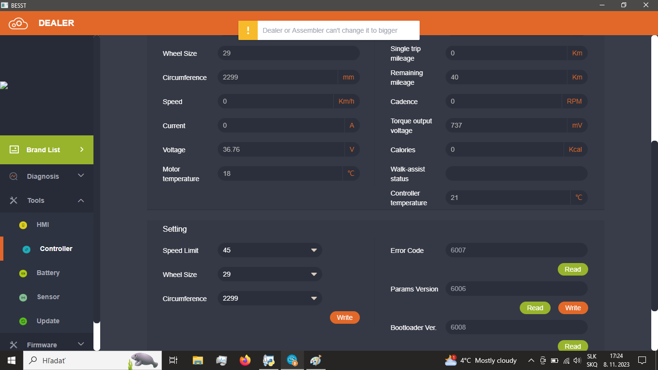Read the Bootloader Ver.
Image resolution: width=658 pixels, height=370 pixels.
pyautogui.click(x=573, y=346)
